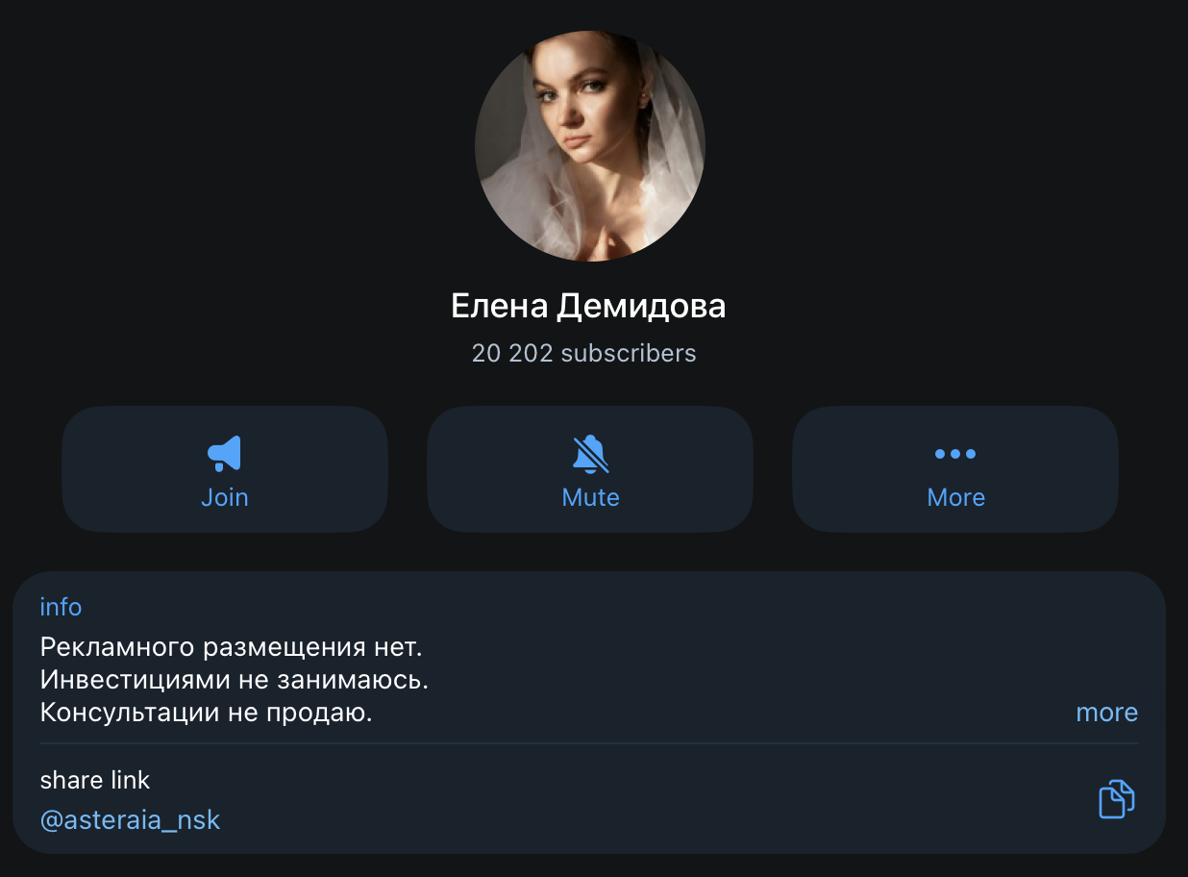The width and height of the screenshot is (1188, 877).
Task: Expand the channel description with "more"
Action: 1106,713
